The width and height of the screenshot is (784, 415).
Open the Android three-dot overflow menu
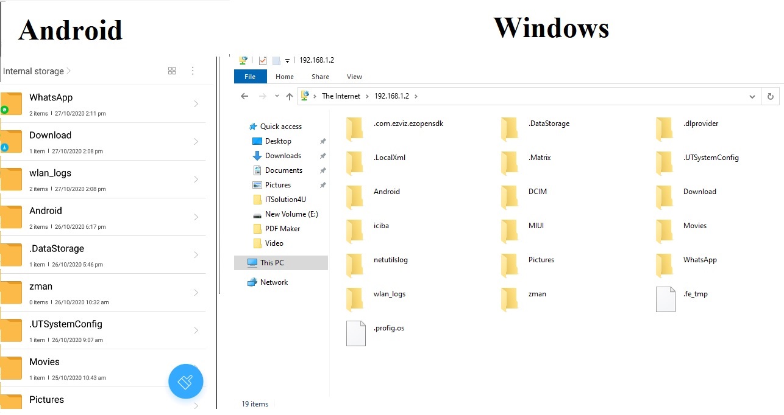[x=193, y=71]
